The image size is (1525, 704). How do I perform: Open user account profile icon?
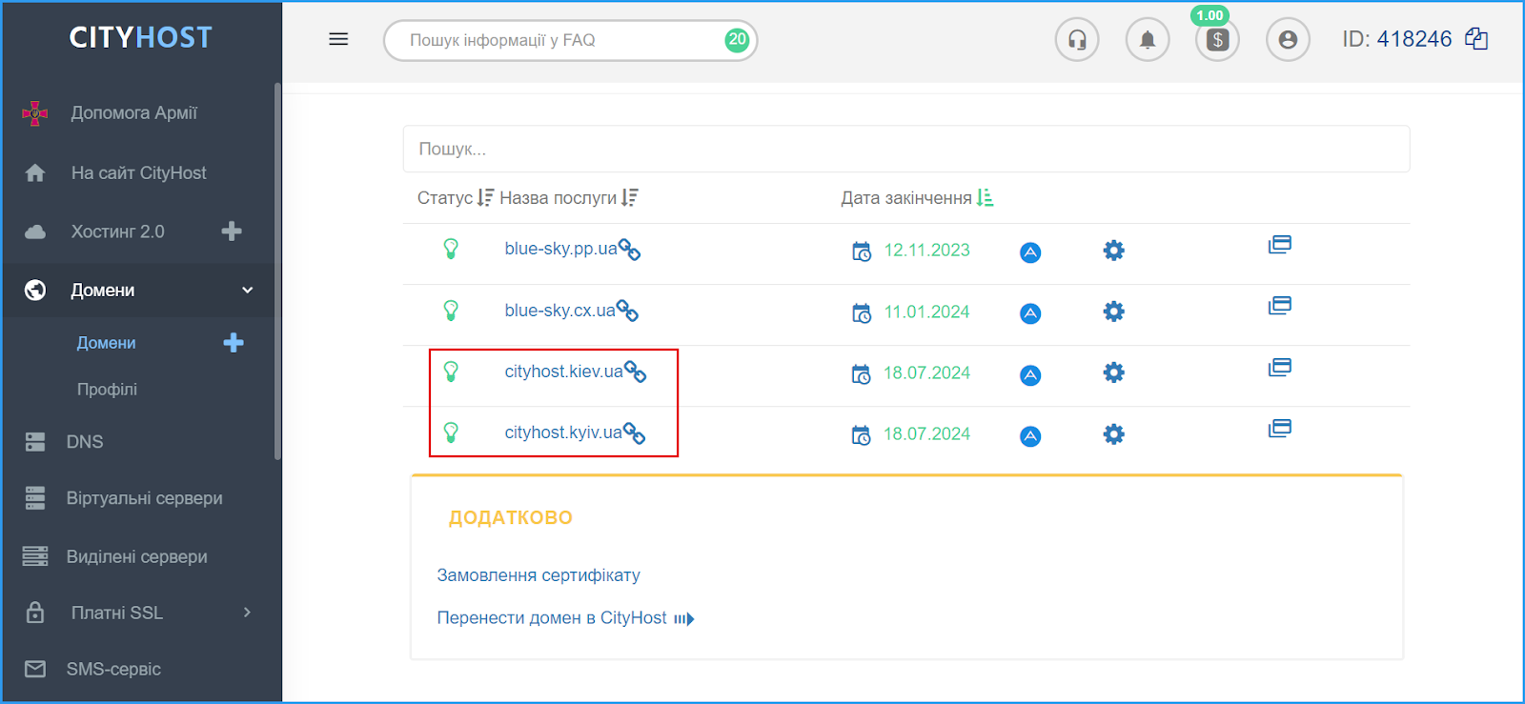click(x=1288, y=40)
